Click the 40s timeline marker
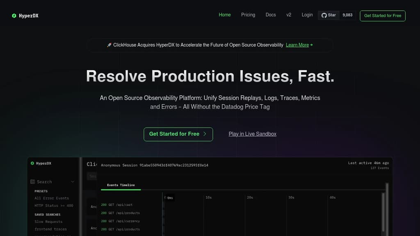The height and width of the screenshot is (236, 420). [332, 197]
